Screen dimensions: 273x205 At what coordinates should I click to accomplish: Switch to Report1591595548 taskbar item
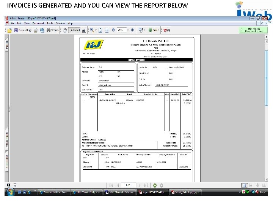[152, 192]
